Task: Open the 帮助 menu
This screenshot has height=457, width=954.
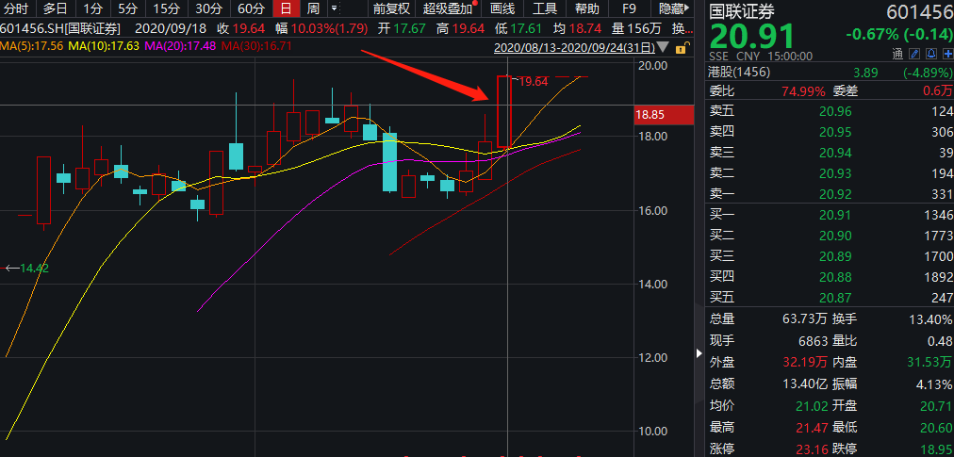Action: [586, 8]
